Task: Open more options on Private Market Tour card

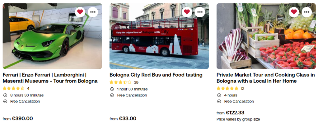Action: [x=307, y=12]
